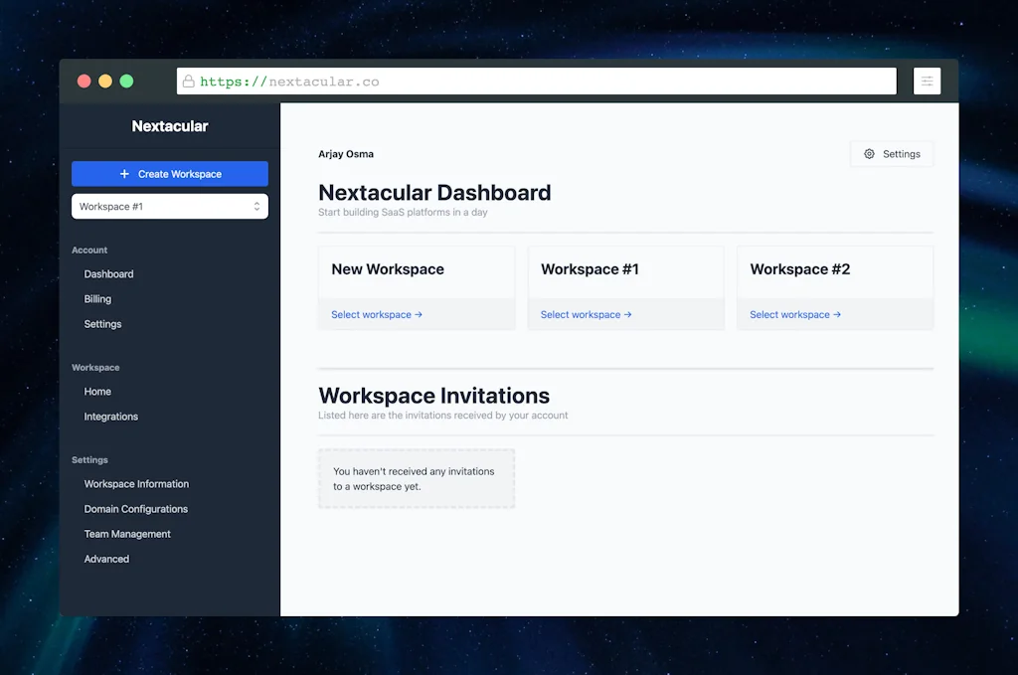Click the Arjay Osma account name
The width and height of the screenshot is (1018, 675).
(346, 154)
